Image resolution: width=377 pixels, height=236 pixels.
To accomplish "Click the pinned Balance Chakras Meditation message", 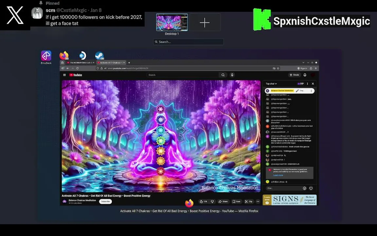I will (290, 91).
